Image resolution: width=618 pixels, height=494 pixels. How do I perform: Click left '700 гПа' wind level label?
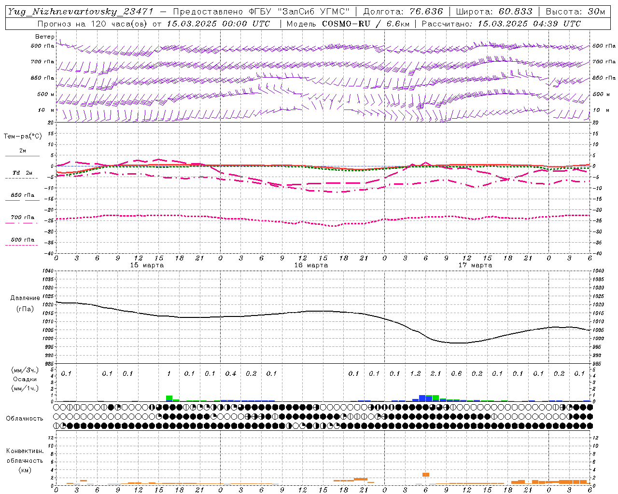click(x=42, y=62)
